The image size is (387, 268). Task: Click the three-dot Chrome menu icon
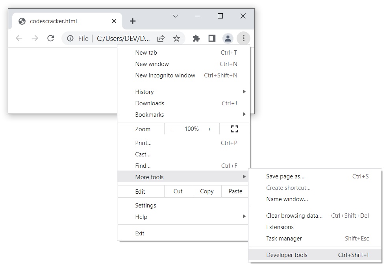point(243,38)
